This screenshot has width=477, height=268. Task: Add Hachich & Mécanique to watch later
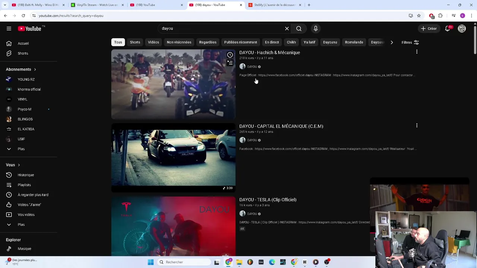tap(230, 55)
